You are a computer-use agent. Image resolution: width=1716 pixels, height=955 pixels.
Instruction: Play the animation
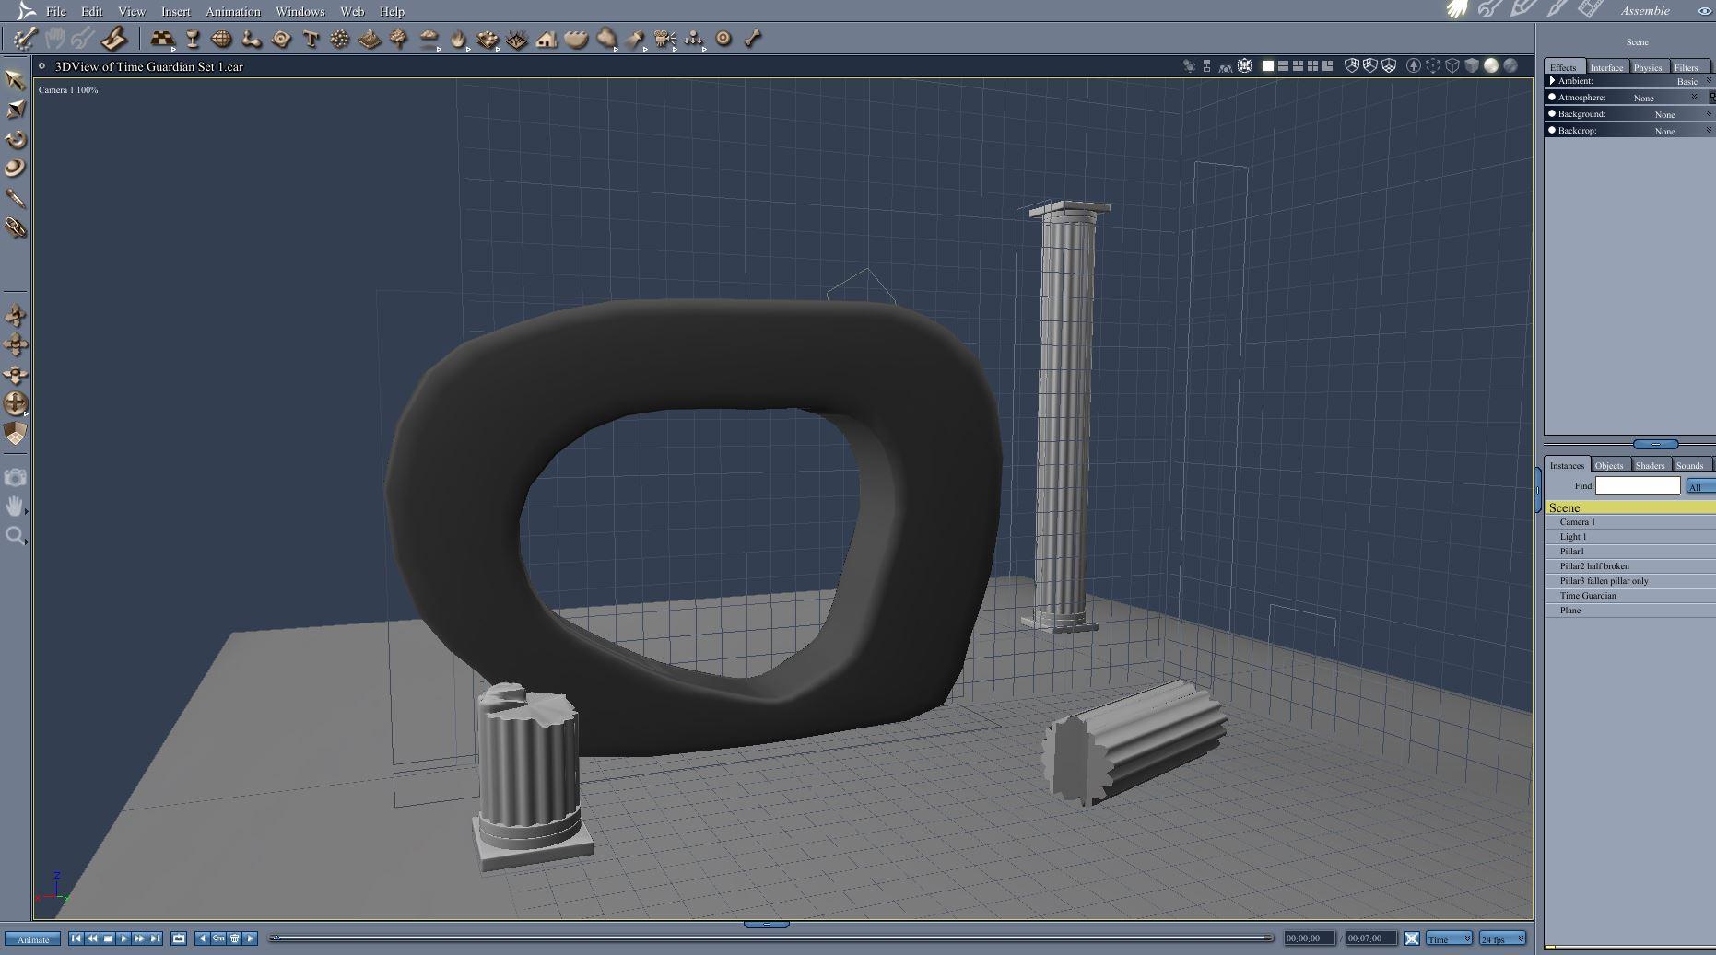pos(123,938)
